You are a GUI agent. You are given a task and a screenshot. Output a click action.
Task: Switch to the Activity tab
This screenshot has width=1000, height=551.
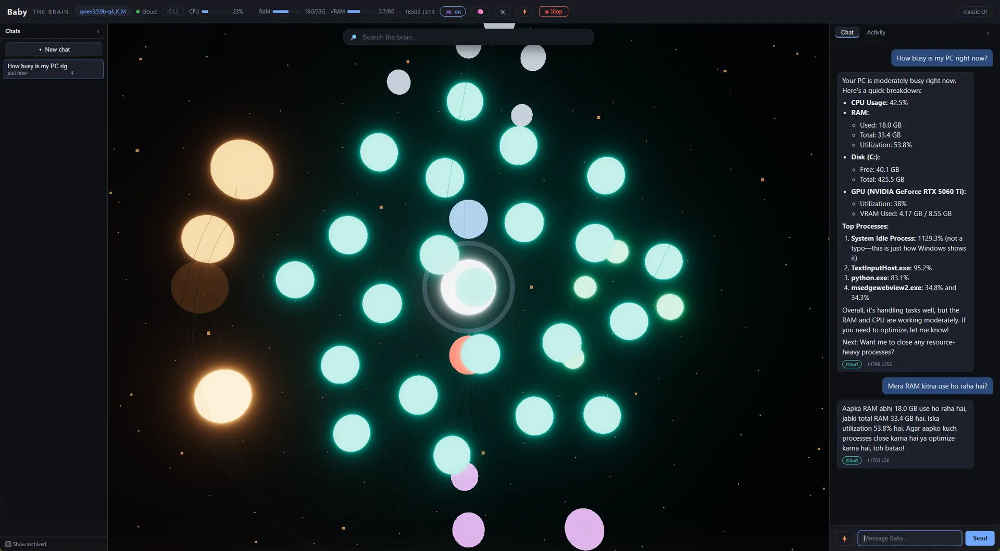[876, 32]
